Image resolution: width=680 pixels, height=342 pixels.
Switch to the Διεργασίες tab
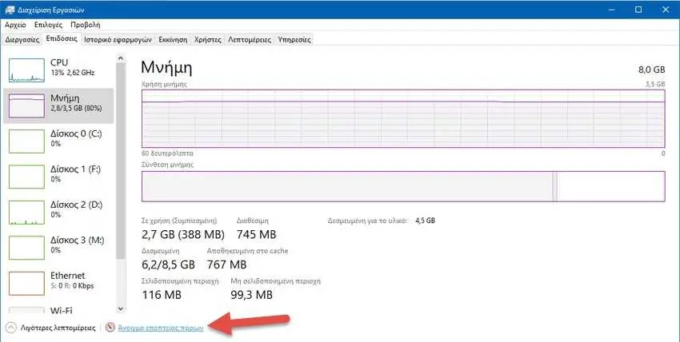click(x=22, y=39)
